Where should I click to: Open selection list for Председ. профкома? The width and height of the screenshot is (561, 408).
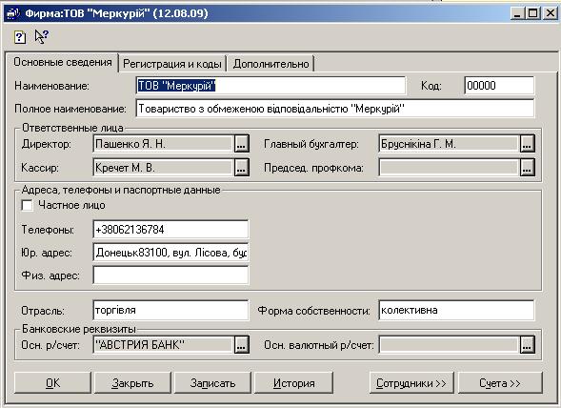coord(527,167)
